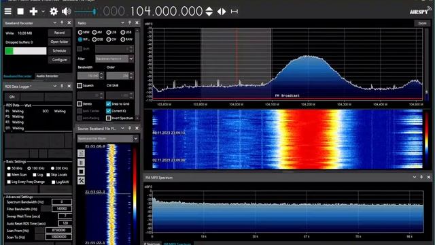The height and width of the screenshot is (245, 435).
Task: Select the USB demodulation mode
Action: [x=126, y=32]
